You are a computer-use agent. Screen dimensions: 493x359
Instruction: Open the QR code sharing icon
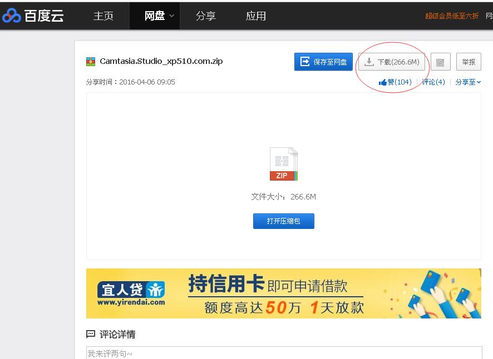pyautogui.click(x=441, y=61)
